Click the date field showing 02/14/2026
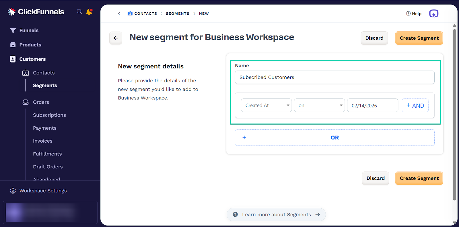459x227 pixels. [372, 105]
